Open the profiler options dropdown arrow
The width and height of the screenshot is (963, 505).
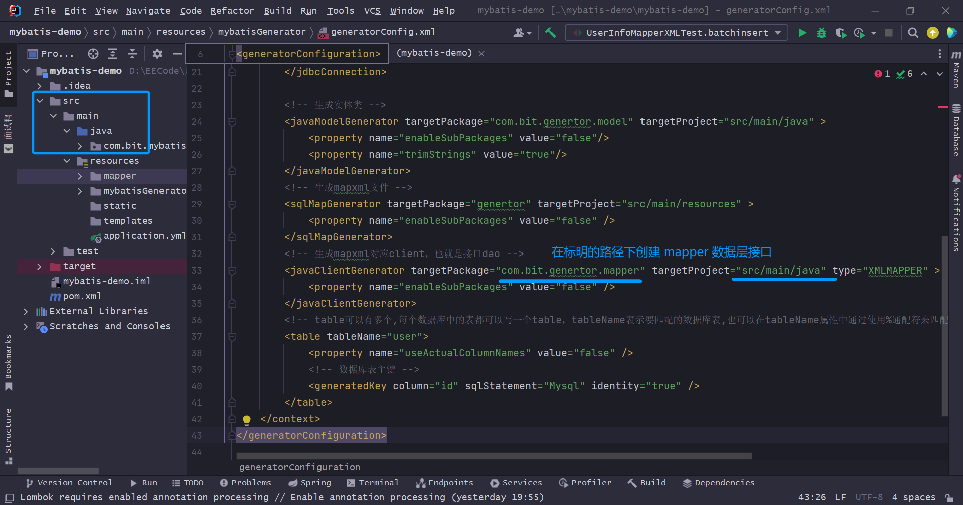coord(874,33)
